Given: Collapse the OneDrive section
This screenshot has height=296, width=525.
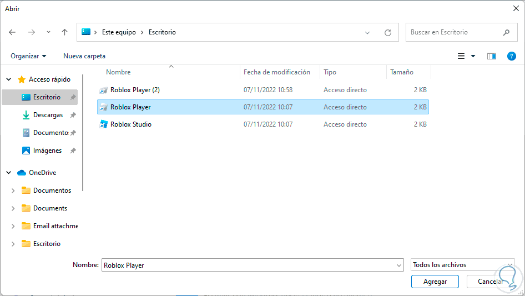Looking at the screenshot, I should point(9,173).
